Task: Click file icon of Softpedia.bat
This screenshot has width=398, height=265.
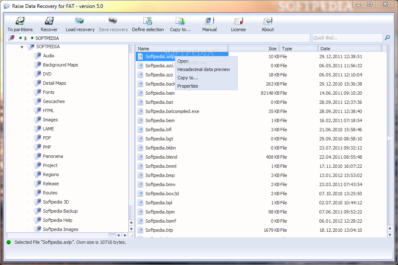Action: (x=140, y=102)
